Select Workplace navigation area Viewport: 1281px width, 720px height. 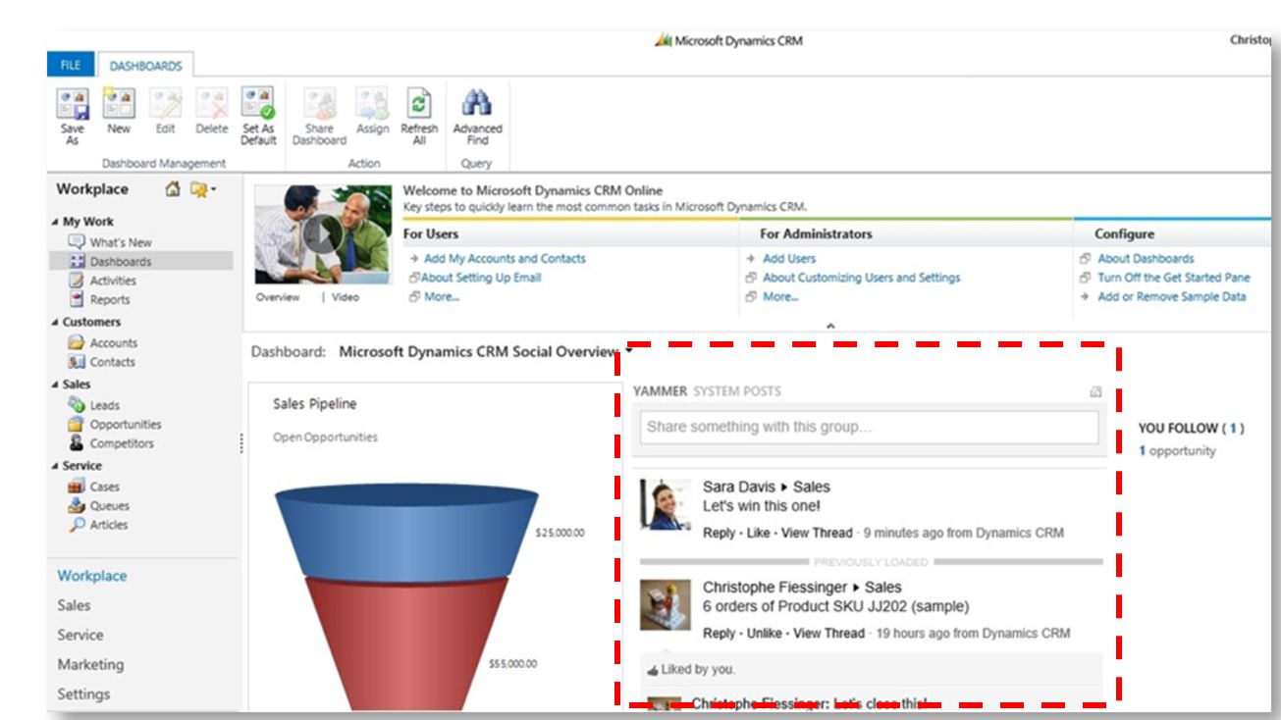pyautogui.click(x=91, y=576)
